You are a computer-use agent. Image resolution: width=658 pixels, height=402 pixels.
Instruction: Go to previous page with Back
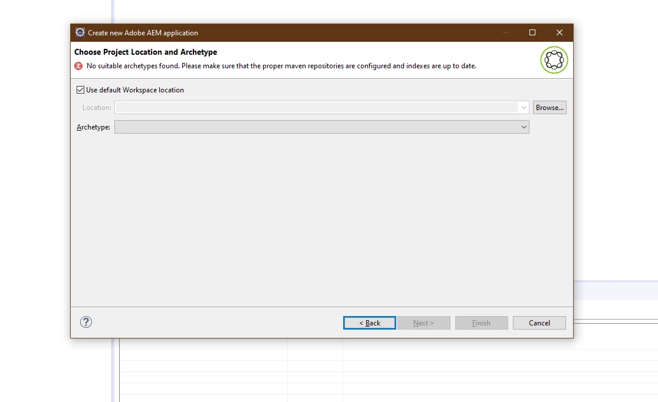[x=369, y=323]
